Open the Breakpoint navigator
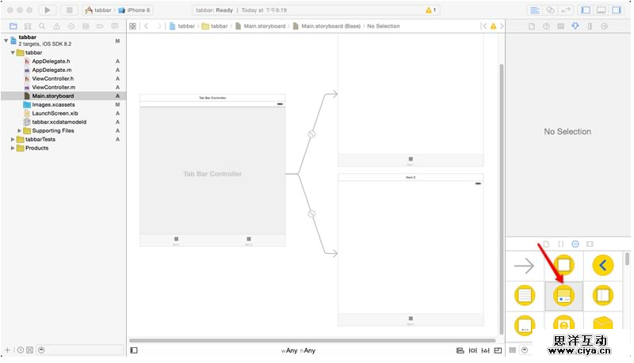Screen dimensions: 634x363 pyautogui.click(x=101, y=26)
